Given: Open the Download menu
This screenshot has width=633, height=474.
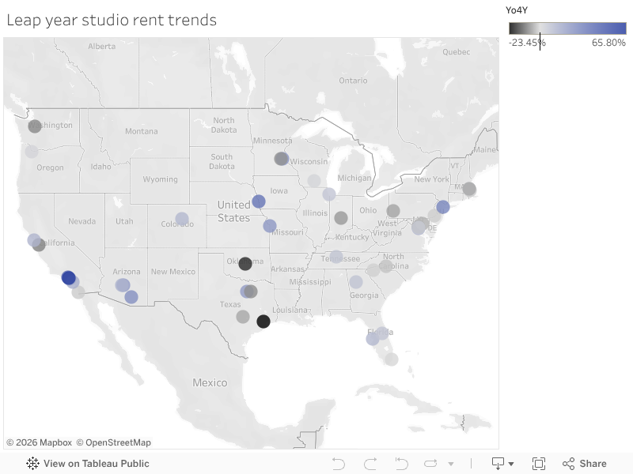Looking at the screenshot, I should [x=502, y=464].
